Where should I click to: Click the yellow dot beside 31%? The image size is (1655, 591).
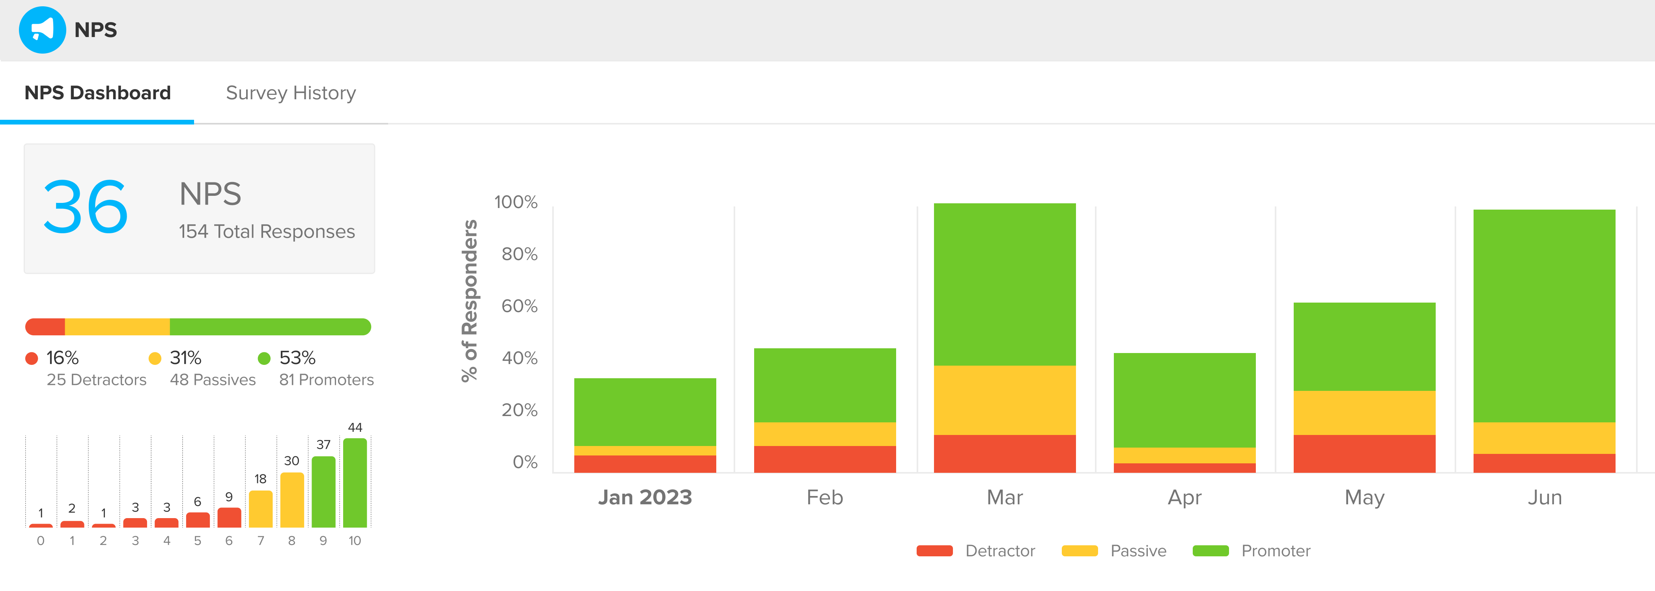click(155, 358)
